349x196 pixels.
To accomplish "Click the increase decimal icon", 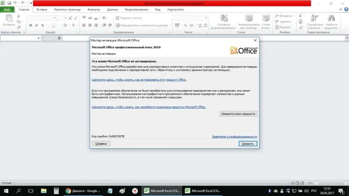I will click(x=199, y=25).
